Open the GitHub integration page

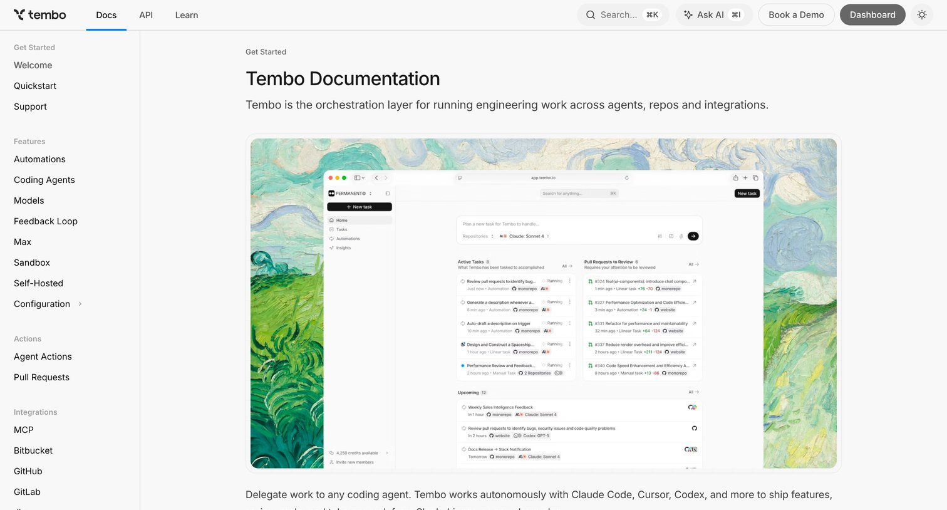[28, 471]
